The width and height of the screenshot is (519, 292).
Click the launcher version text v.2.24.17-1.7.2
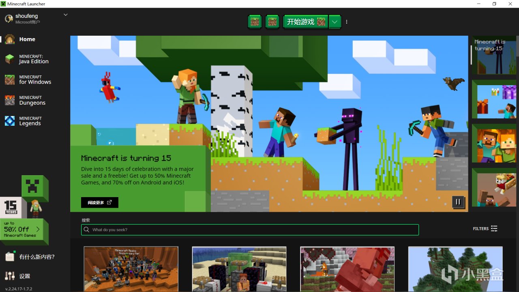(x=19, y=289)
